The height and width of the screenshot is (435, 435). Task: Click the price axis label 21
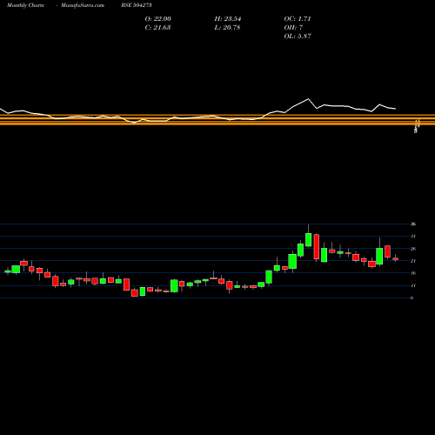(x=413, y=261)
